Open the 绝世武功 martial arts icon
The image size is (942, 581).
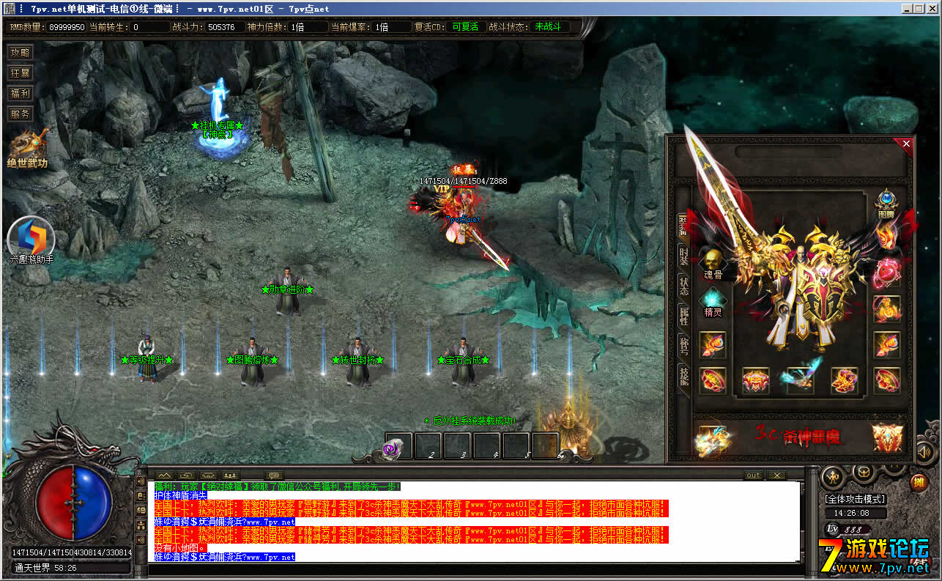click(x=28, y=149)
